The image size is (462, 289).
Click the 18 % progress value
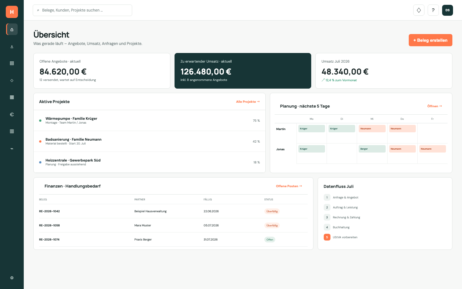pyautogui.click(x=257, y=162)
